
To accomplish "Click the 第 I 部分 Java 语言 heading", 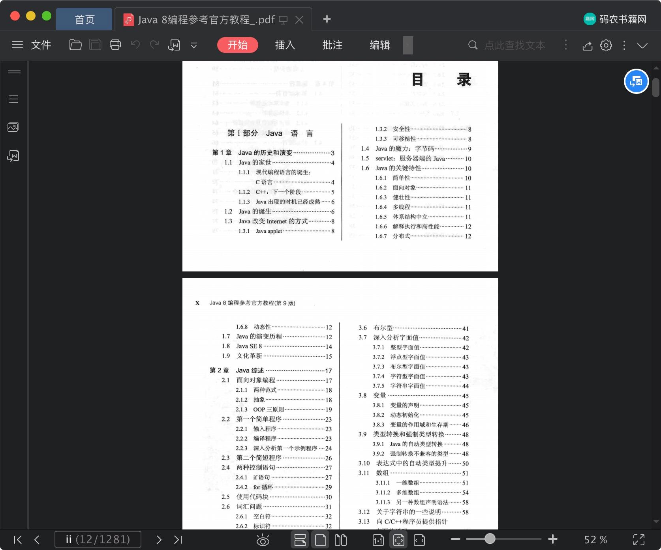I will coord(270,133).
